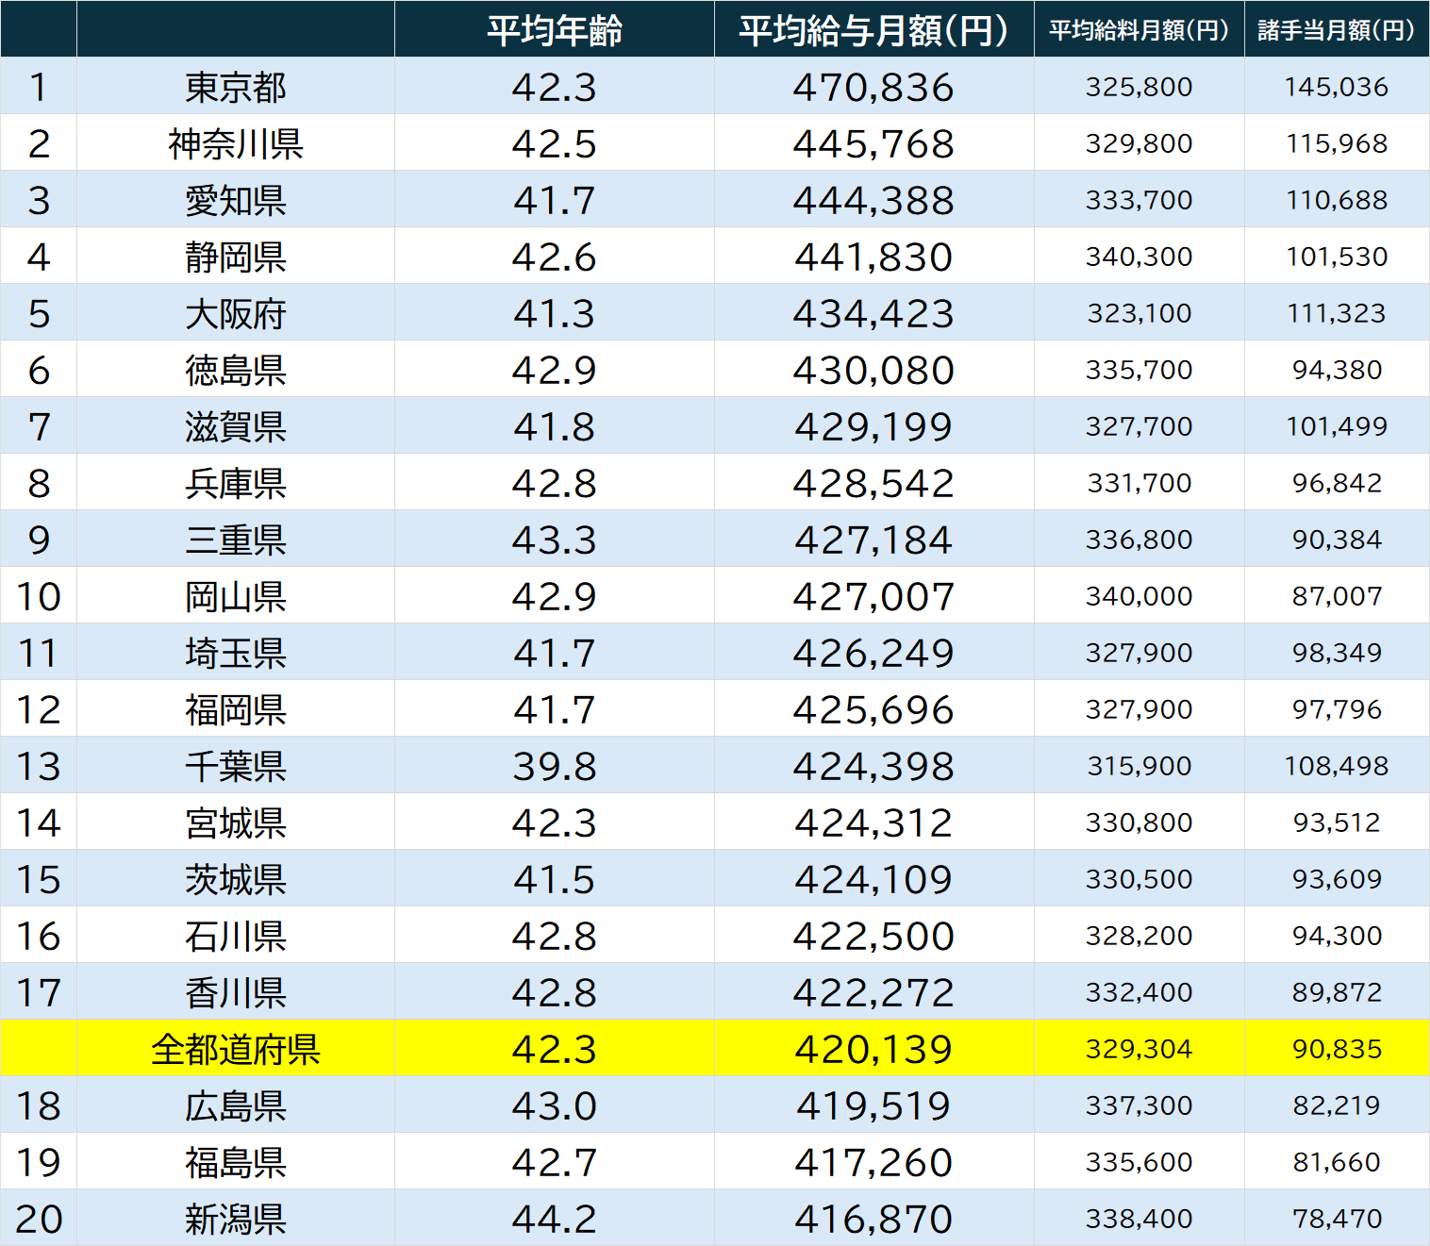Viewport: 1430px width, 1246px height.
Task: Click the 平均給料月額(円) column header
Action: point(1139,30)
